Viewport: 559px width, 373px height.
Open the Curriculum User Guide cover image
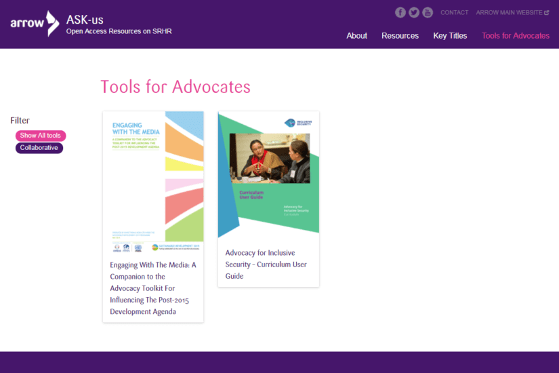pos(268,175)
